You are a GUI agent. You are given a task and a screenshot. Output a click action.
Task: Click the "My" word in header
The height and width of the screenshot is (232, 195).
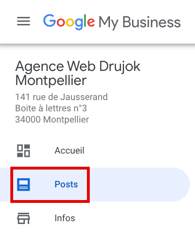109,23
